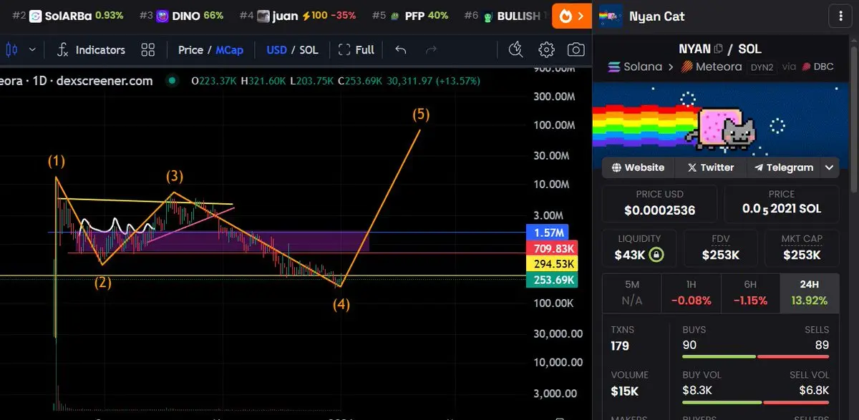
Task: Undo the last chart action
Action: point(401,50)
